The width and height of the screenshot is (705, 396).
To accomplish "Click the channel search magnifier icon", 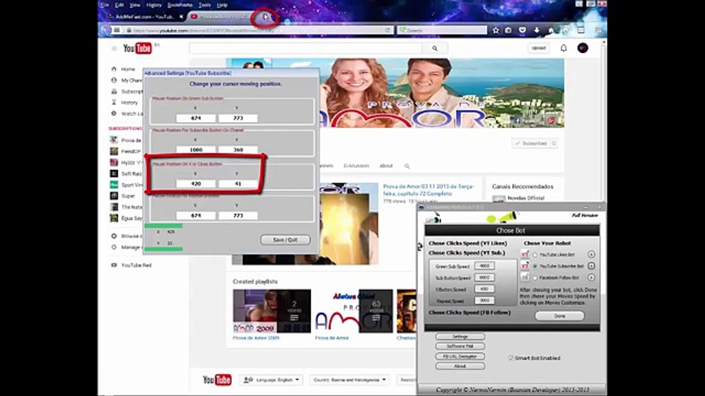I will pyautogui.click(x=407, y=166).
